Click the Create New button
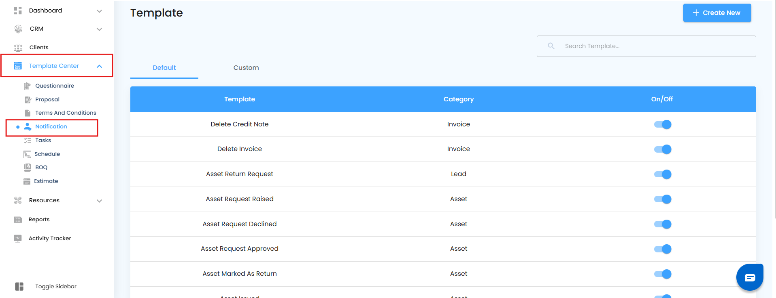This screenshot has width=776, height=298. point(717,13)
